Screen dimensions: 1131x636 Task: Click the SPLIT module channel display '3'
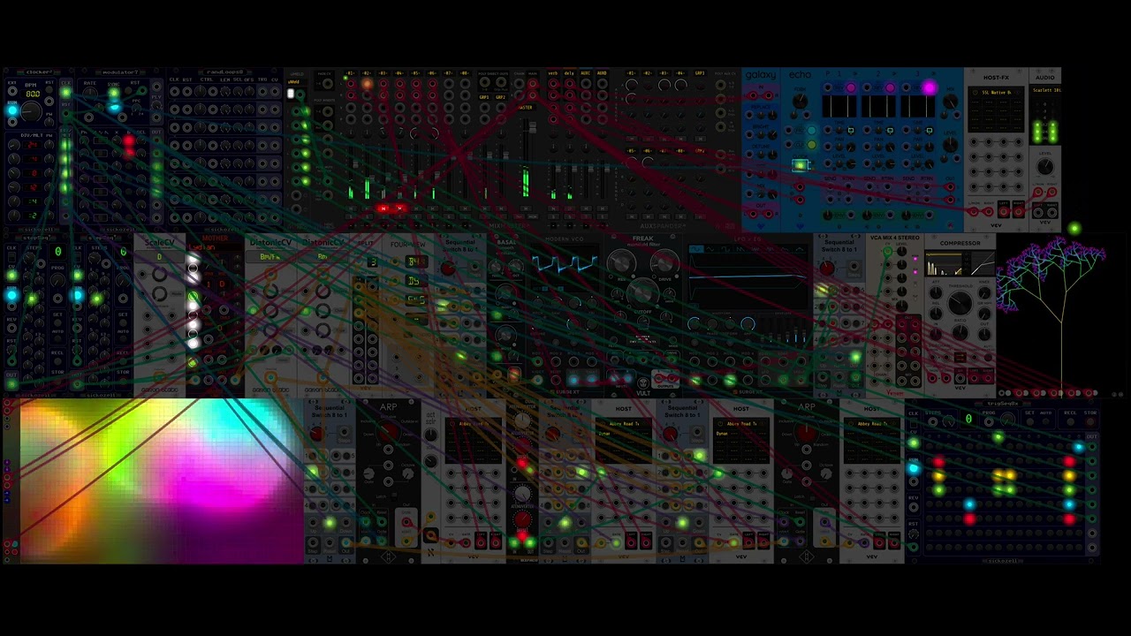click(373, 262)
